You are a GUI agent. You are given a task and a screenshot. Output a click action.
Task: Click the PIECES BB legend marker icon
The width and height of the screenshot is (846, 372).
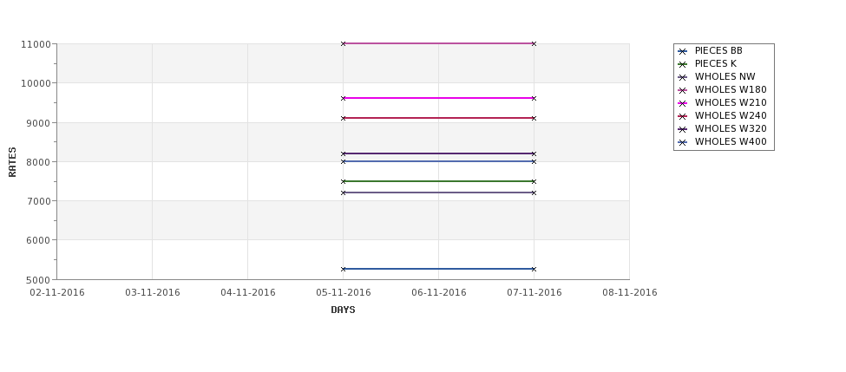683,52
